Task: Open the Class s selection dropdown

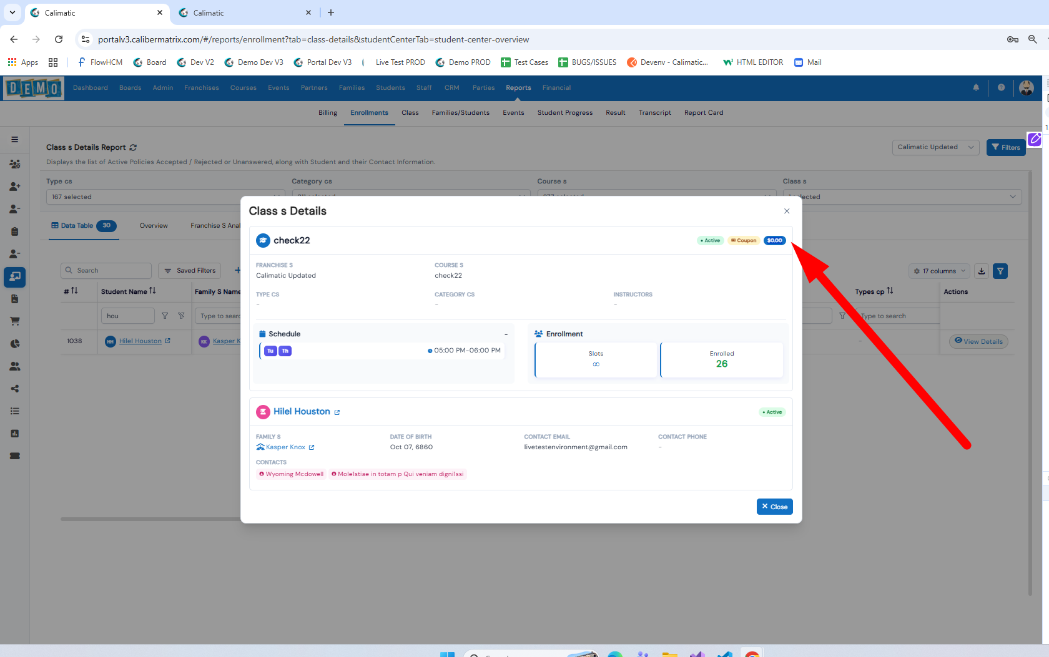Action: pyautogui.click(x=902, y=197)
